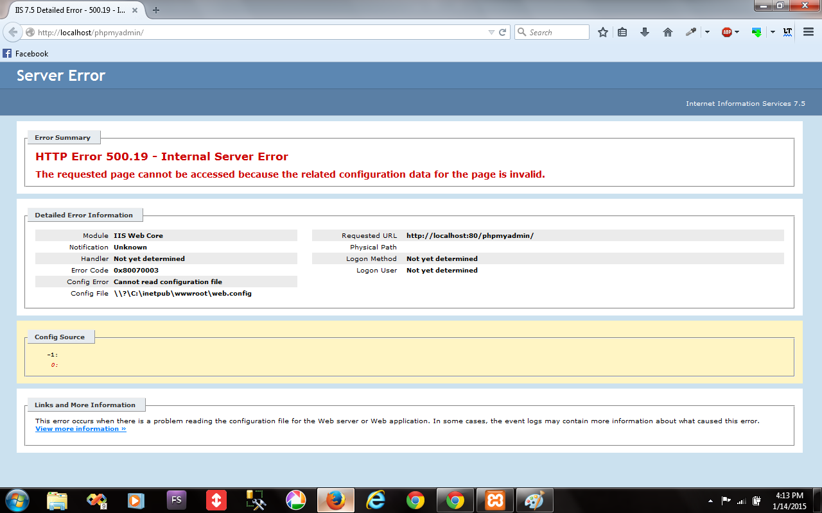Screen dimensions: 822x513
Task: Open a new tab with plus button
Action: 156,10
